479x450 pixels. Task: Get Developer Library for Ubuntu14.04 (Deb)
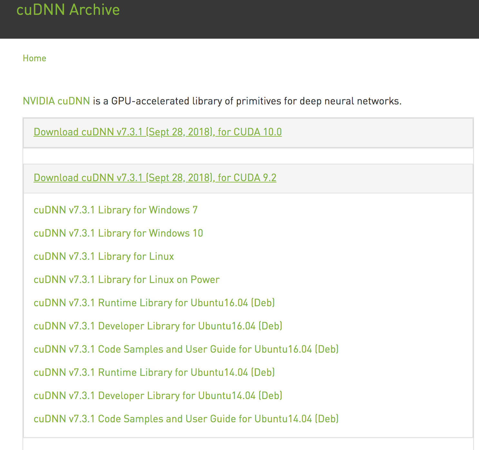point(158,396)
